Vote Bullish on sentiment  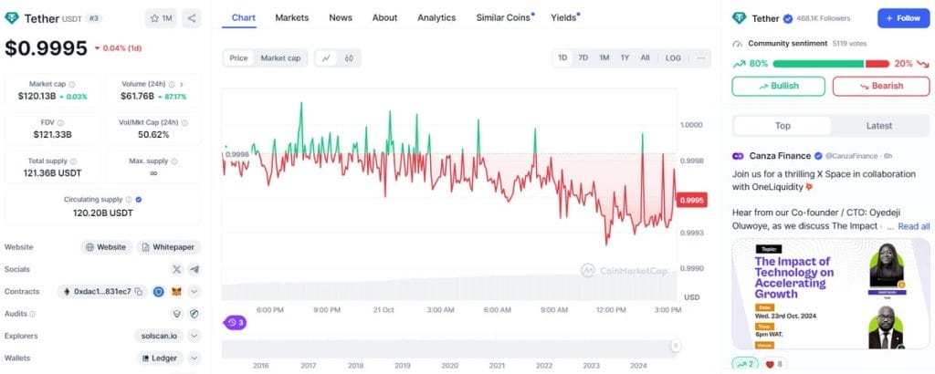[778, 87]
